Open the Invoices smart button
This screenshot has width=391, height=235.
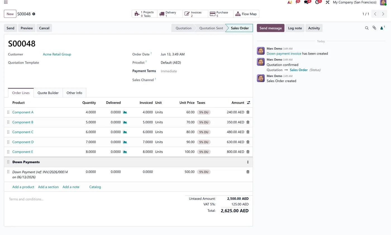point(195,14)
